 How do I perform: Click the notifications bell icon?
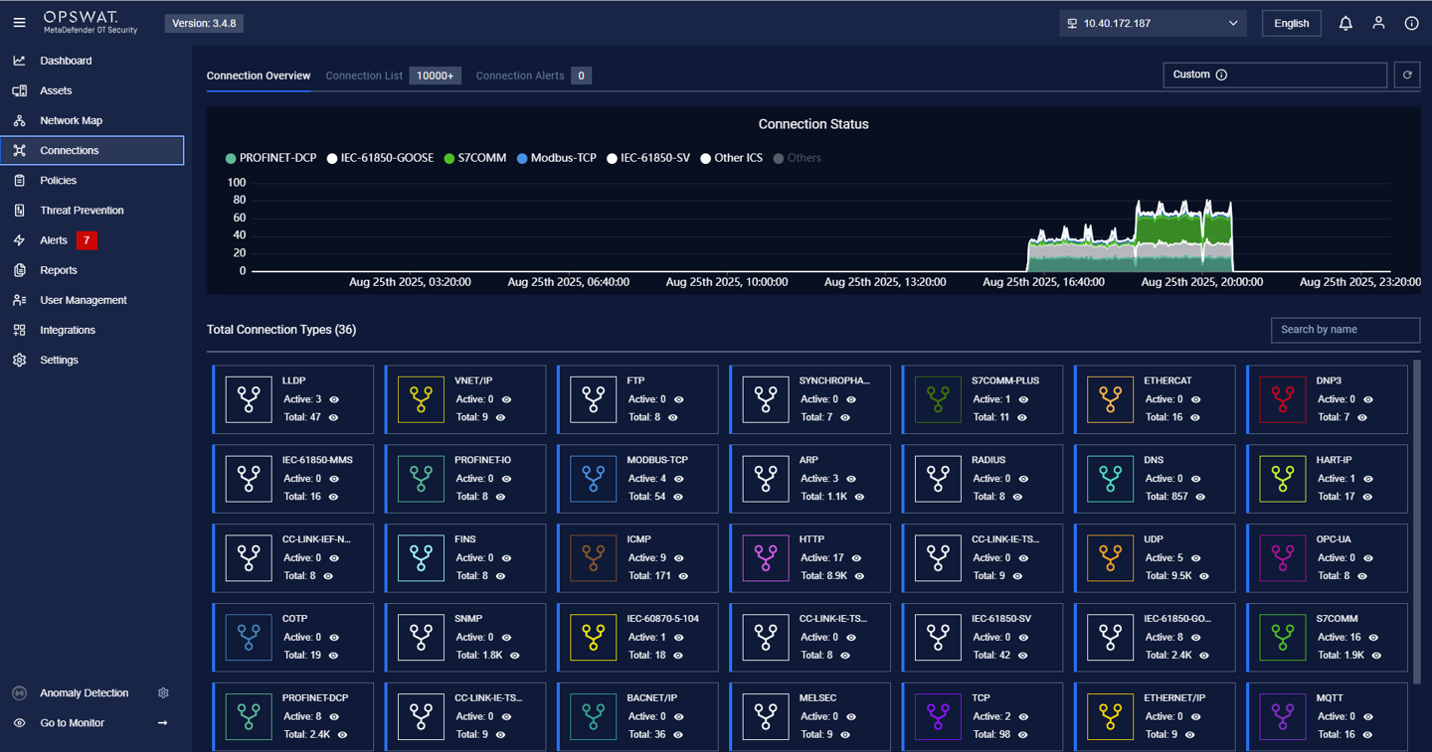[x=1345, y=23]
